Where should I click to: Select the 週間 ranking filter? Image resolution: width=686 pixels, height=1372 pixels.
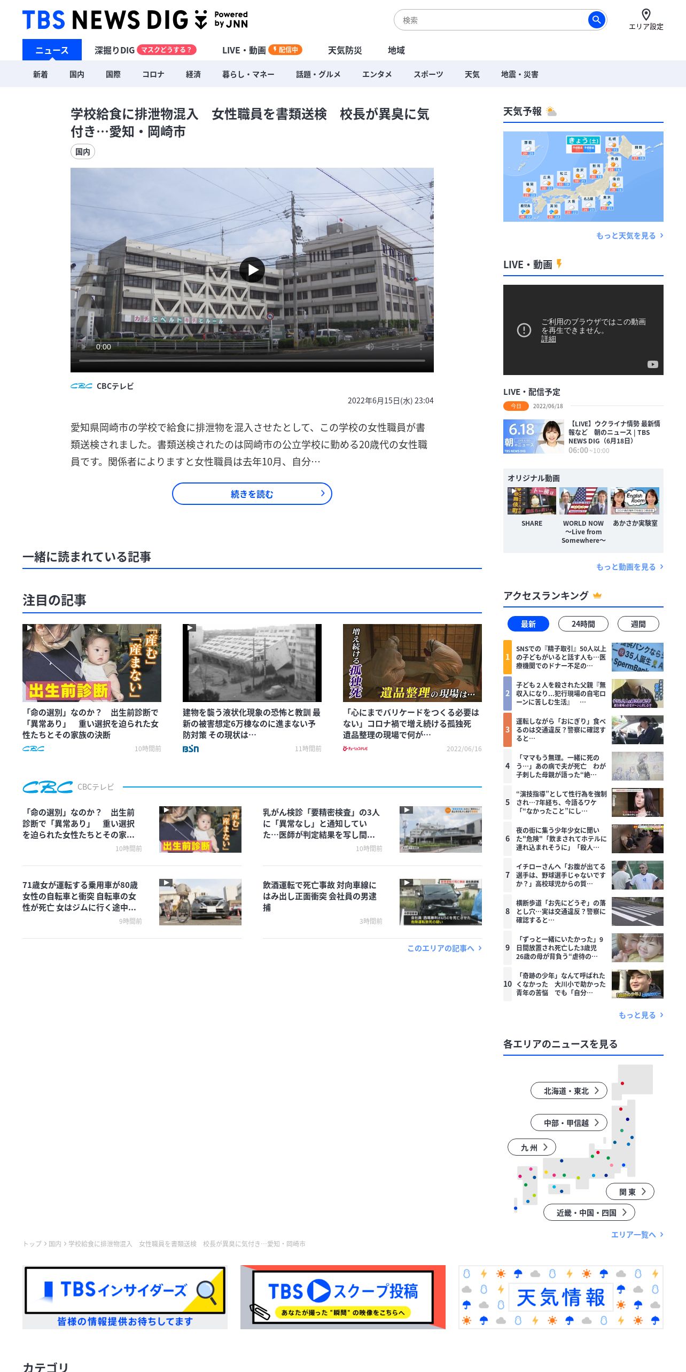638,623
